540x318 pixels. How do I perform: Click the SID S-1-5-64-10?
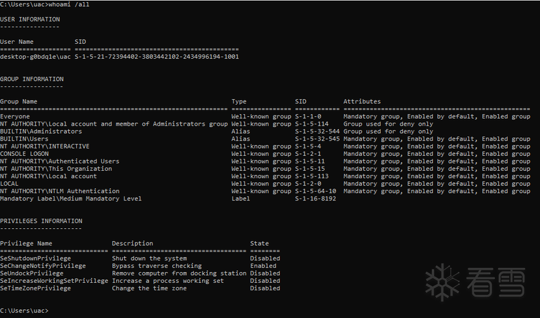point(315,191)
